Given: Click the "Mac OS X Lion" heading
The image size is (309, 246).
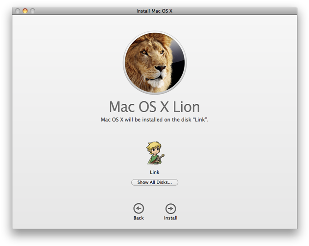Looking at the screenshot, I should point(155,107).
